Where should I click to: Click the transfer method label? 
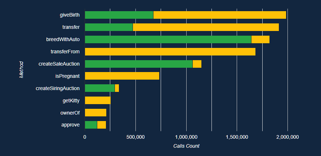tap(71, 27)
